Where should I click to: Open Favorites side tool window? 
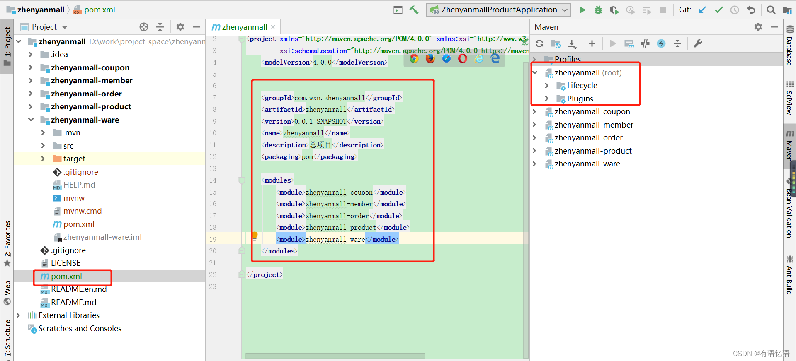7,244
